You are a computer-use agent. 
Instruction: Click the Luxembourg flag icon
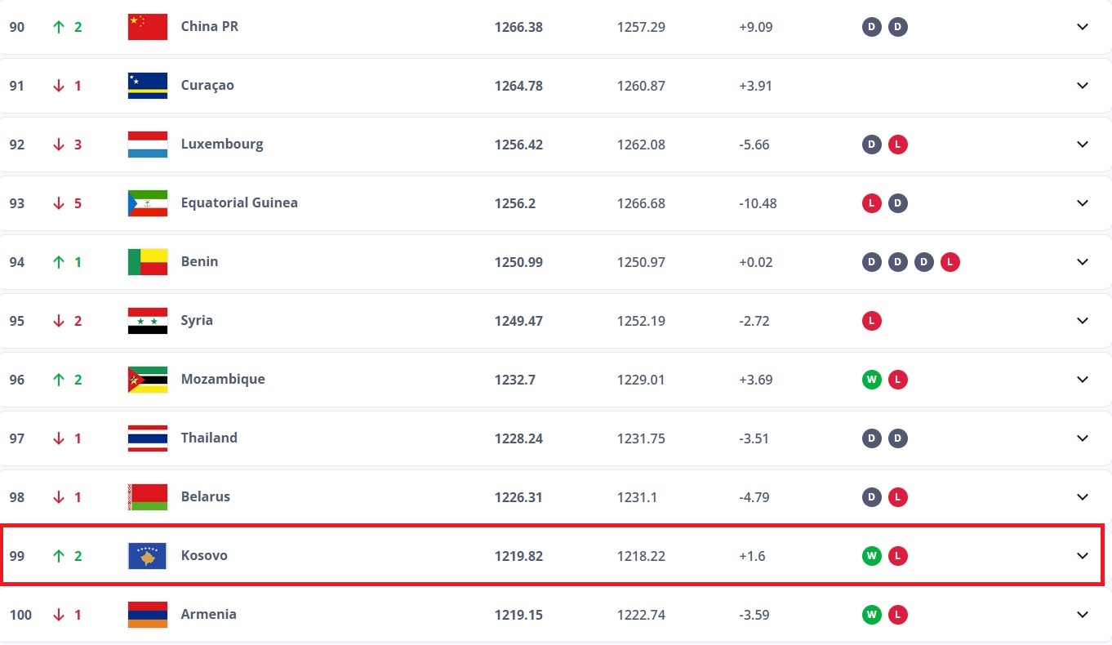click(148, 145)
